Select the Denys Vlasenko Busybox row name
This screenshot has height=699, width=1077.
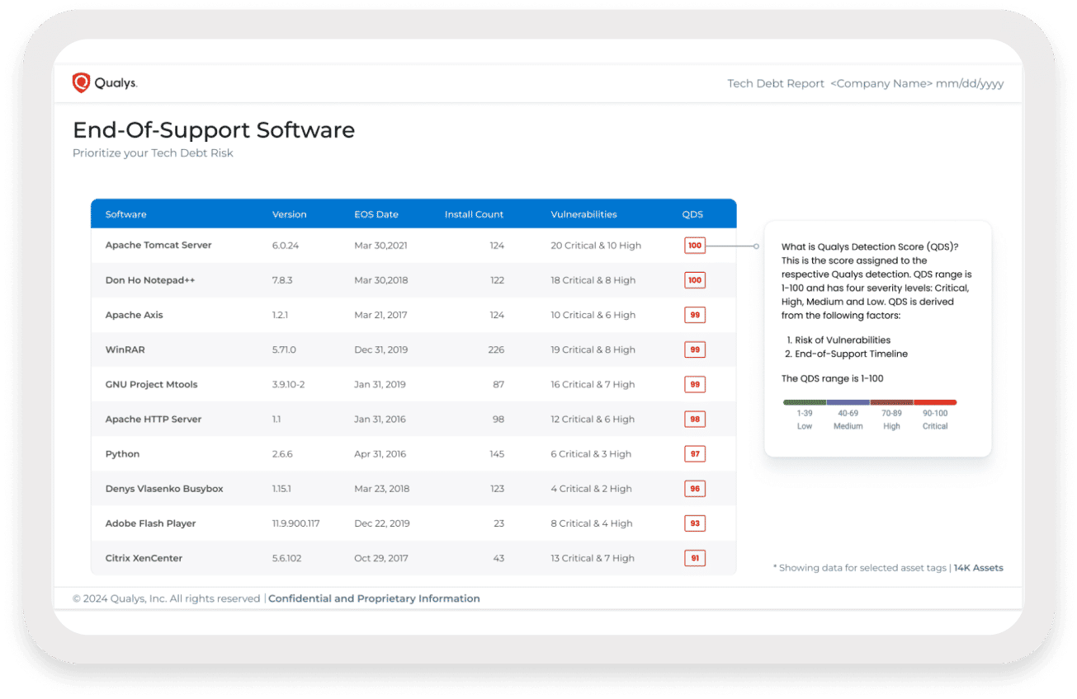pos(164,489)
